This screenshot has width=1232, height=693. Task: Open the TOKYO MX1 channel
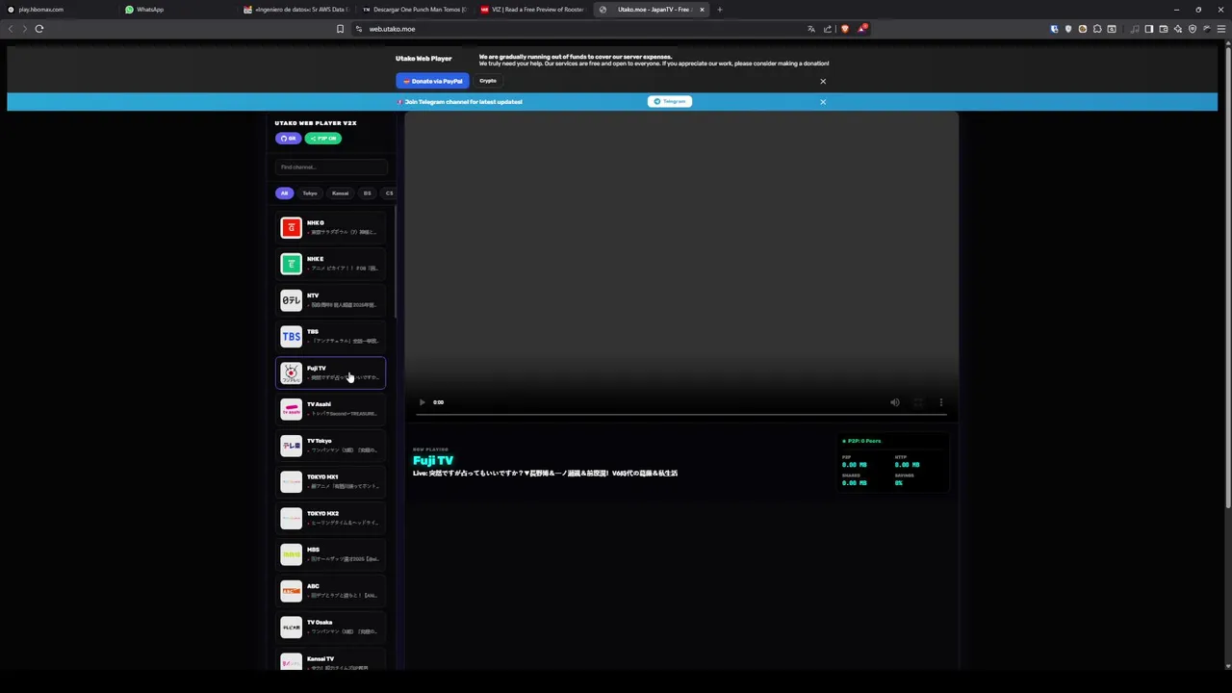pos(330,481)
